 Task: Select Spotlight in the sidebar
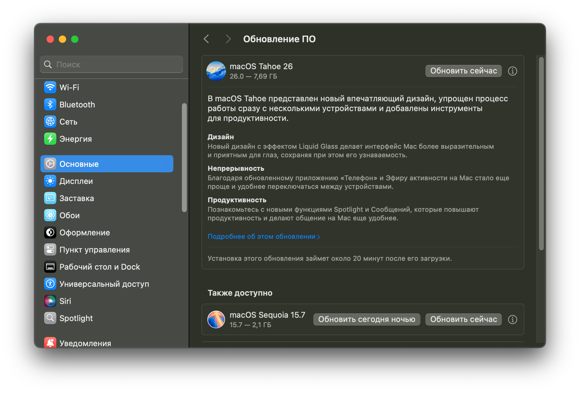click(107, 318)
